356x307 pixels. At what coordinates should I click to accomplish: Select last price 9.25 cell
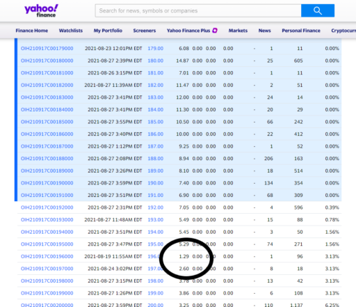click(x=184, y=146)
